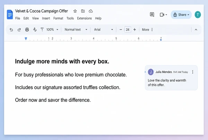Undo the last action
Image resolution: width=208 pixels, height=140 pixels.
pos(11,29)
